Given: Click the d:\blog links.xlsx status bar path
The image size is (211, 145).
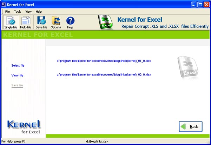Looking at the screenshot, I should tap(97, 141).
